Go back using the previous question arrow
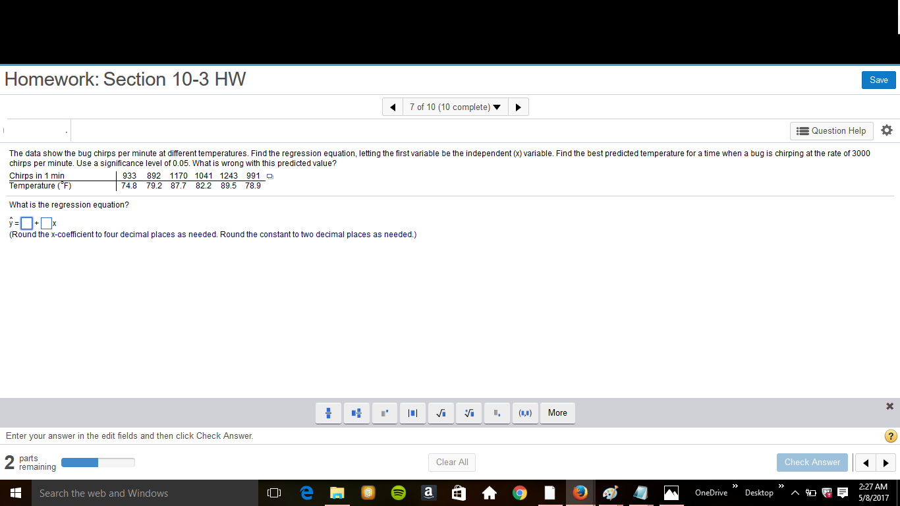The height and width of the screenshot is (506, 900). click(392, 106)
